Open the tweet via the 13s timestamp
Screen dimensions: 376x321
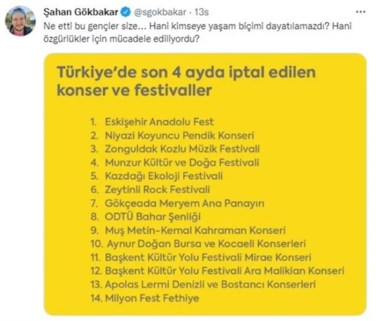202,12
